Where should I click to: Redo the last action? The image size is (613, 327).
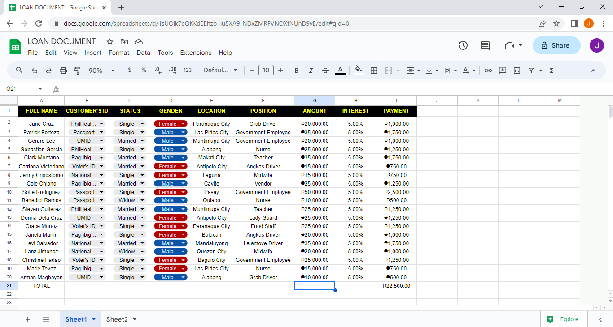[49, 71]
